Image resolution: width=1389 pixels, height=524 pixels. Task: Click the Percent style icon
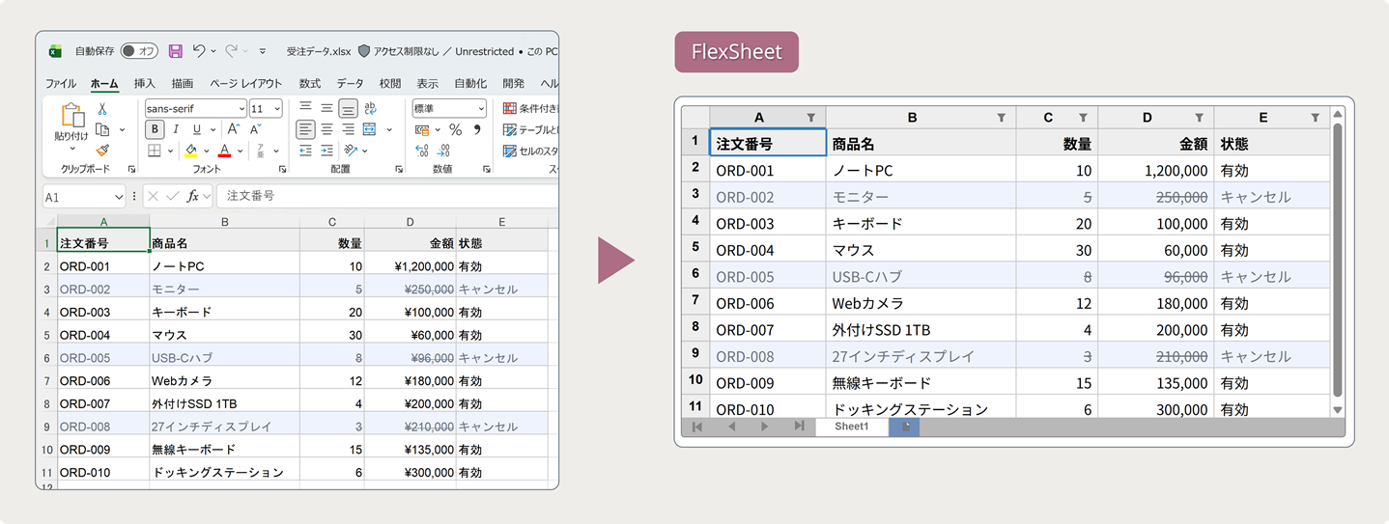click(x=455, y=129)
